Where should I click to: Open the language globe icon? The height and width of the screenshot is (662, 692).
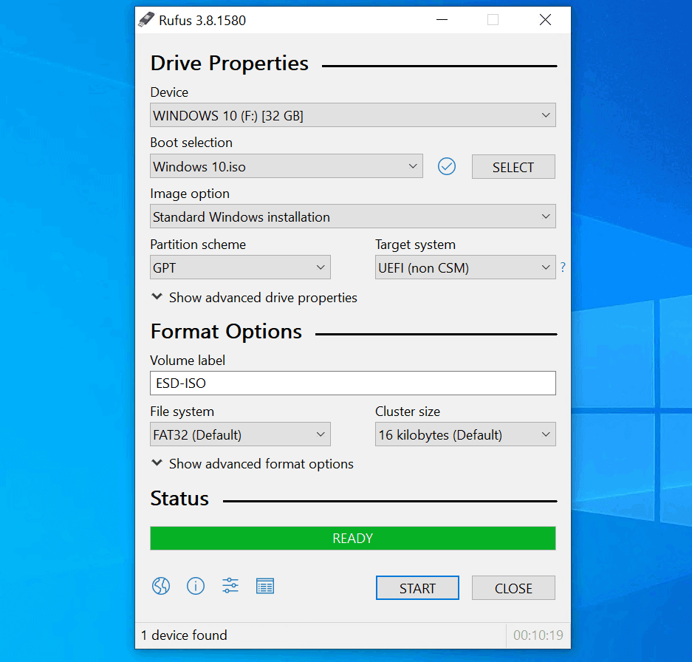161,587
